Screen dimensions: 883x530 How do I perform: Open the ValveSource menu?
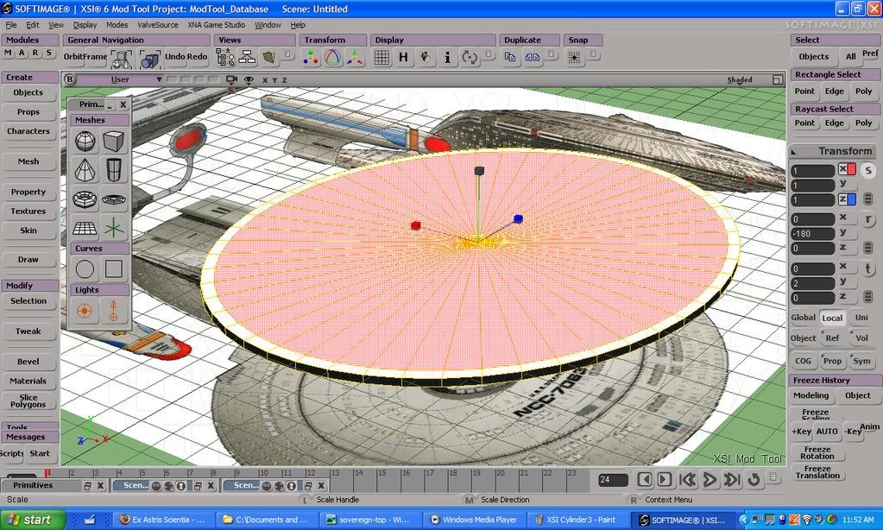[158, 25]
